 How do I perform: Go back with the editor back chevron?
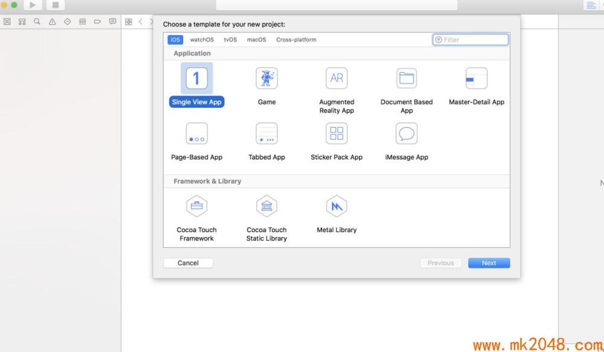tap(141, 22)
